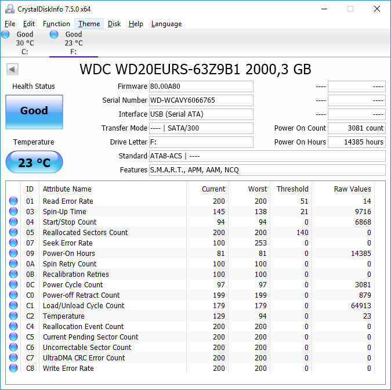Minimize the CrystalDiskInfo window

324,9
